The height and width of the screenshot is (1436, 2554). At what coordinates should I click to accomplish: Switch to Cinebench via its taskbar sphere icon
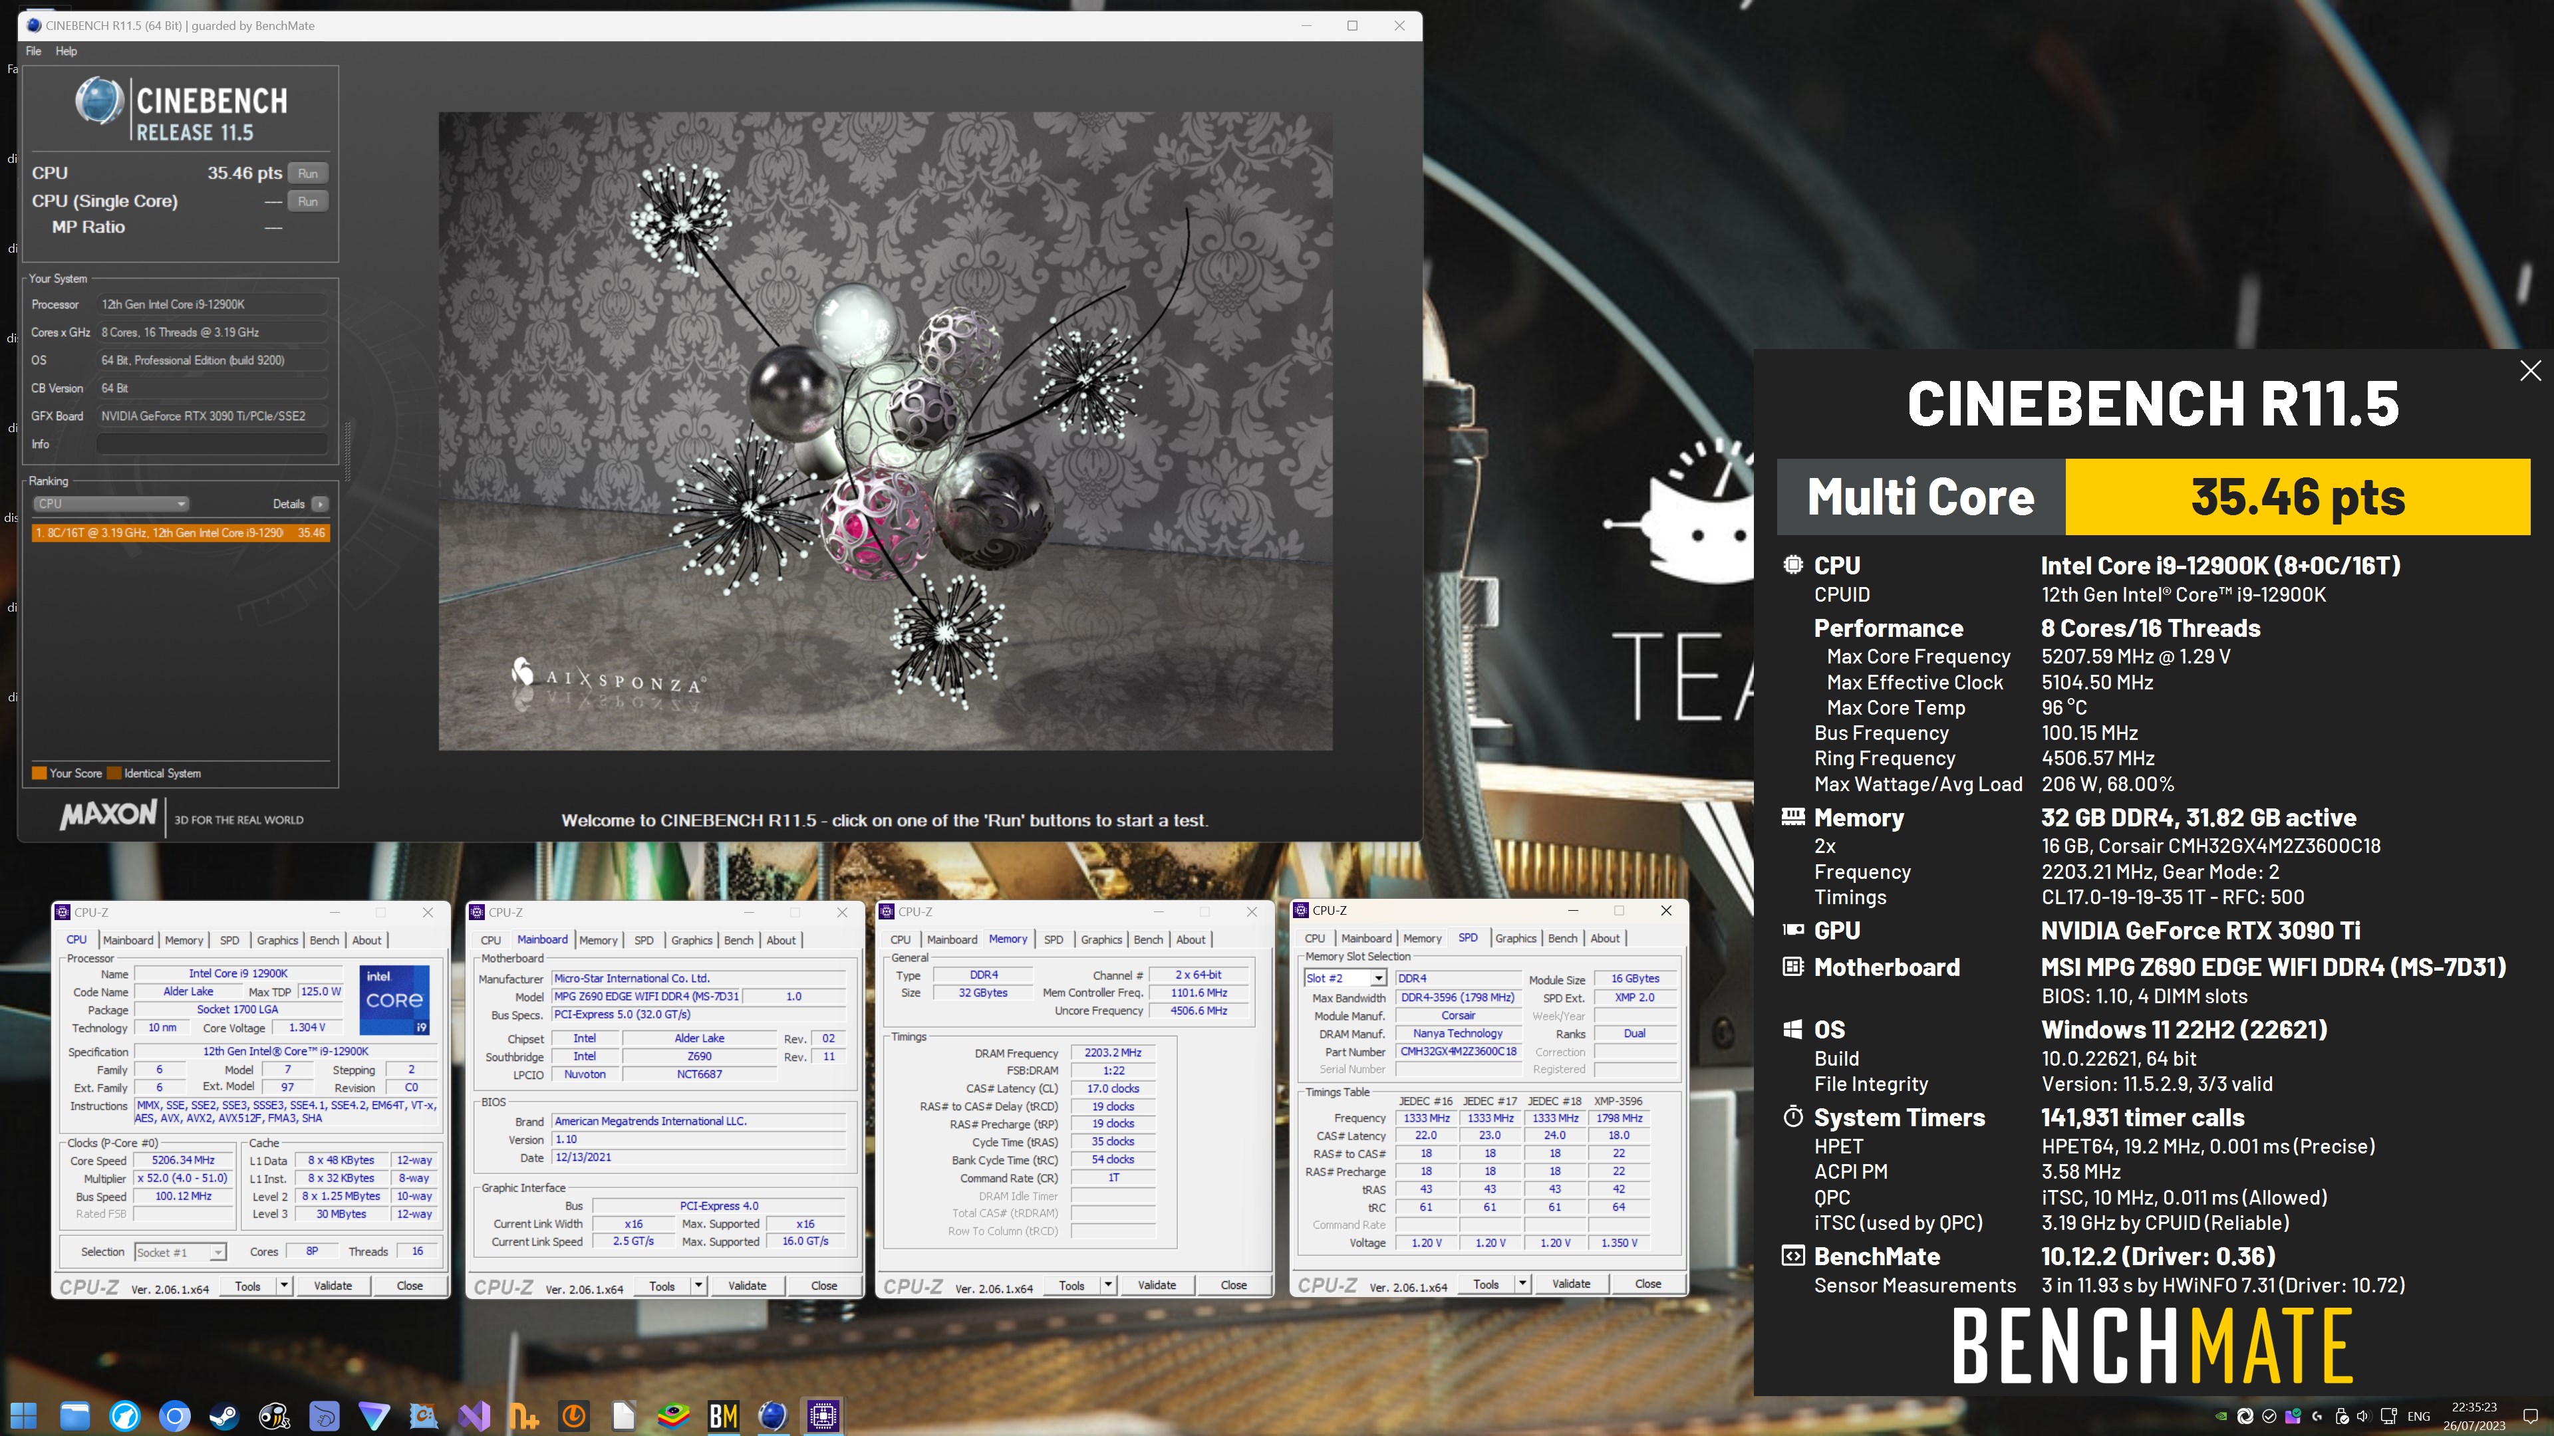point(774,1415)
